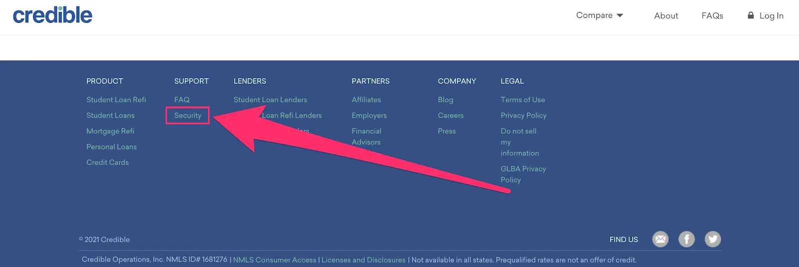799x267 pixels.
Task: Open Employers under Partners
Action: point(369,116)
